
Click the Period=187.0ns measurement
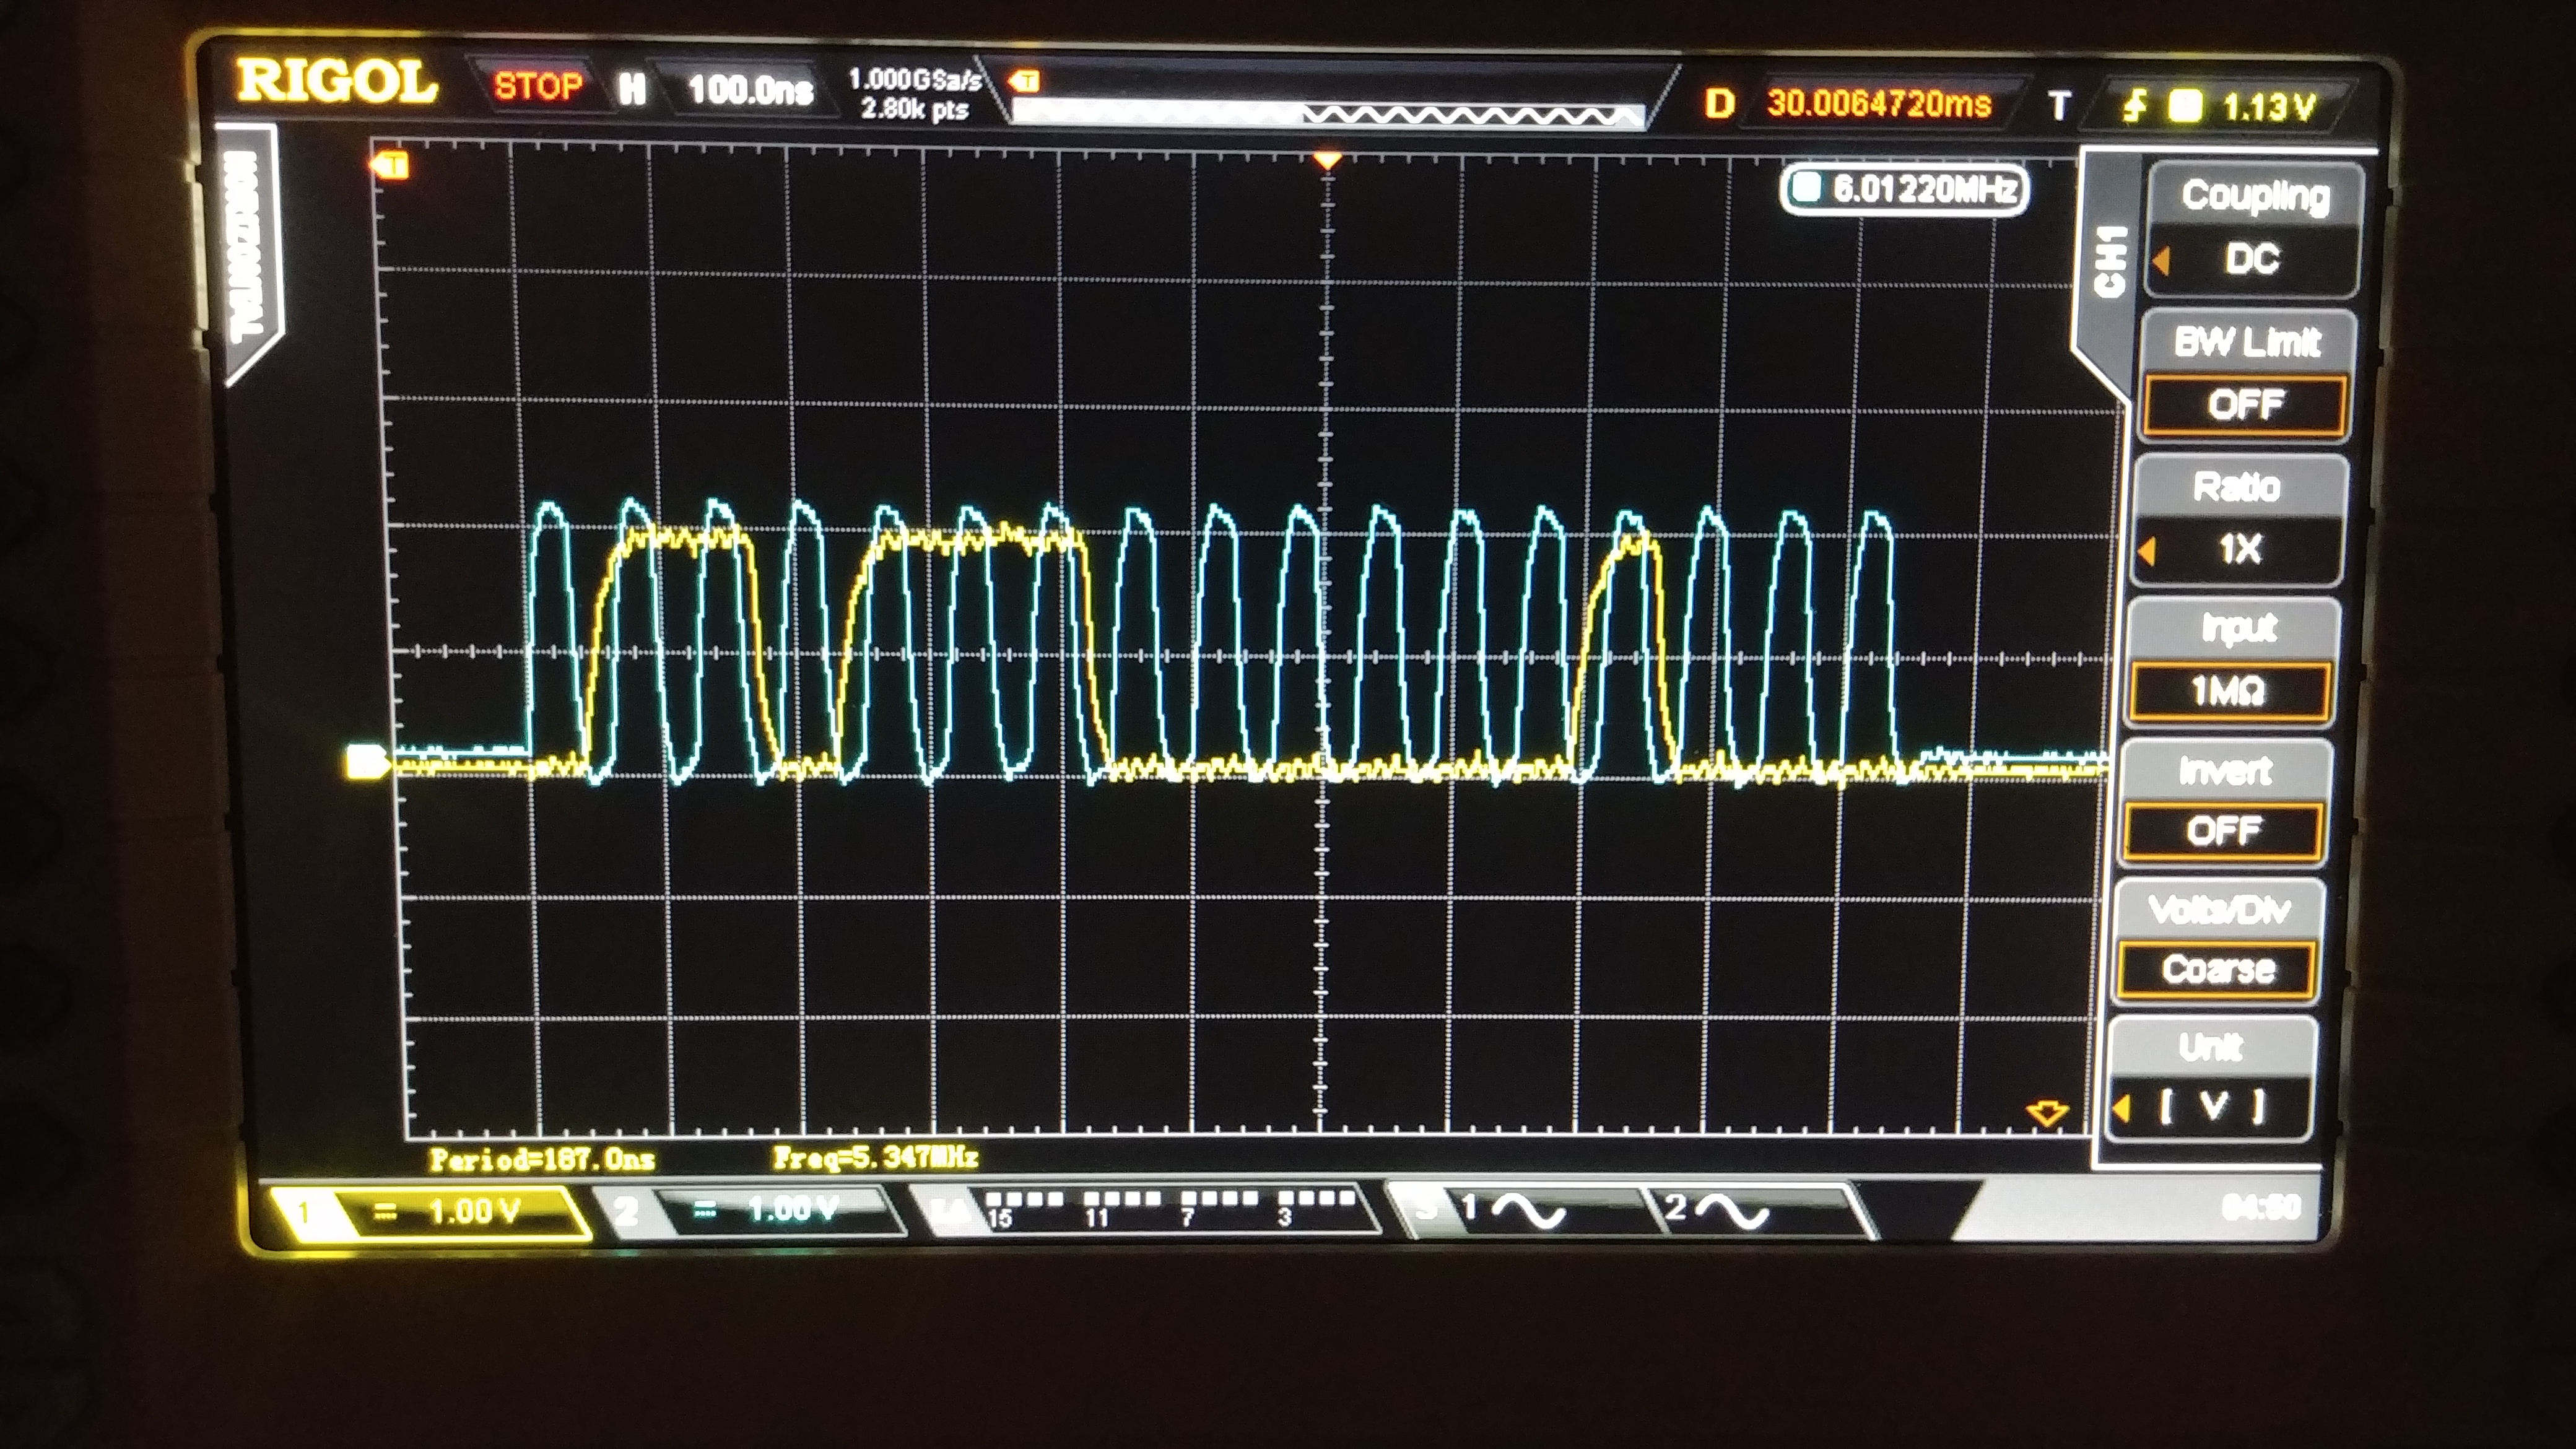click(542, 1160)
